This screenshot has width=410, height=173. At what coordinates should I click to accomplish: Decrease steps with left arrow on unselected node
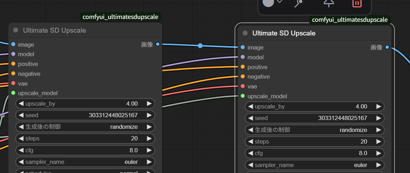tap(21, 138)
